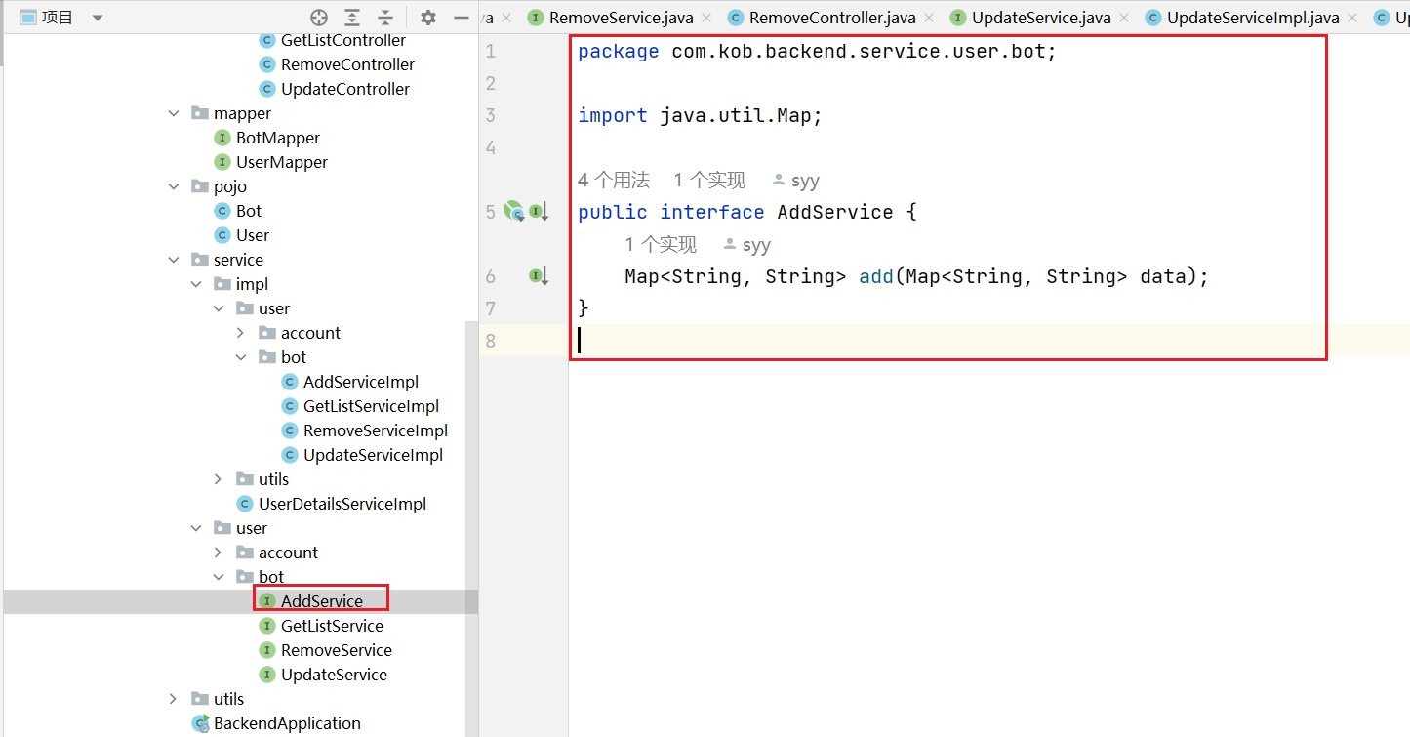Screen dimensions: 1410x737
Task: Click the BotMapper interface icon
Action: (x=222, y=138)
